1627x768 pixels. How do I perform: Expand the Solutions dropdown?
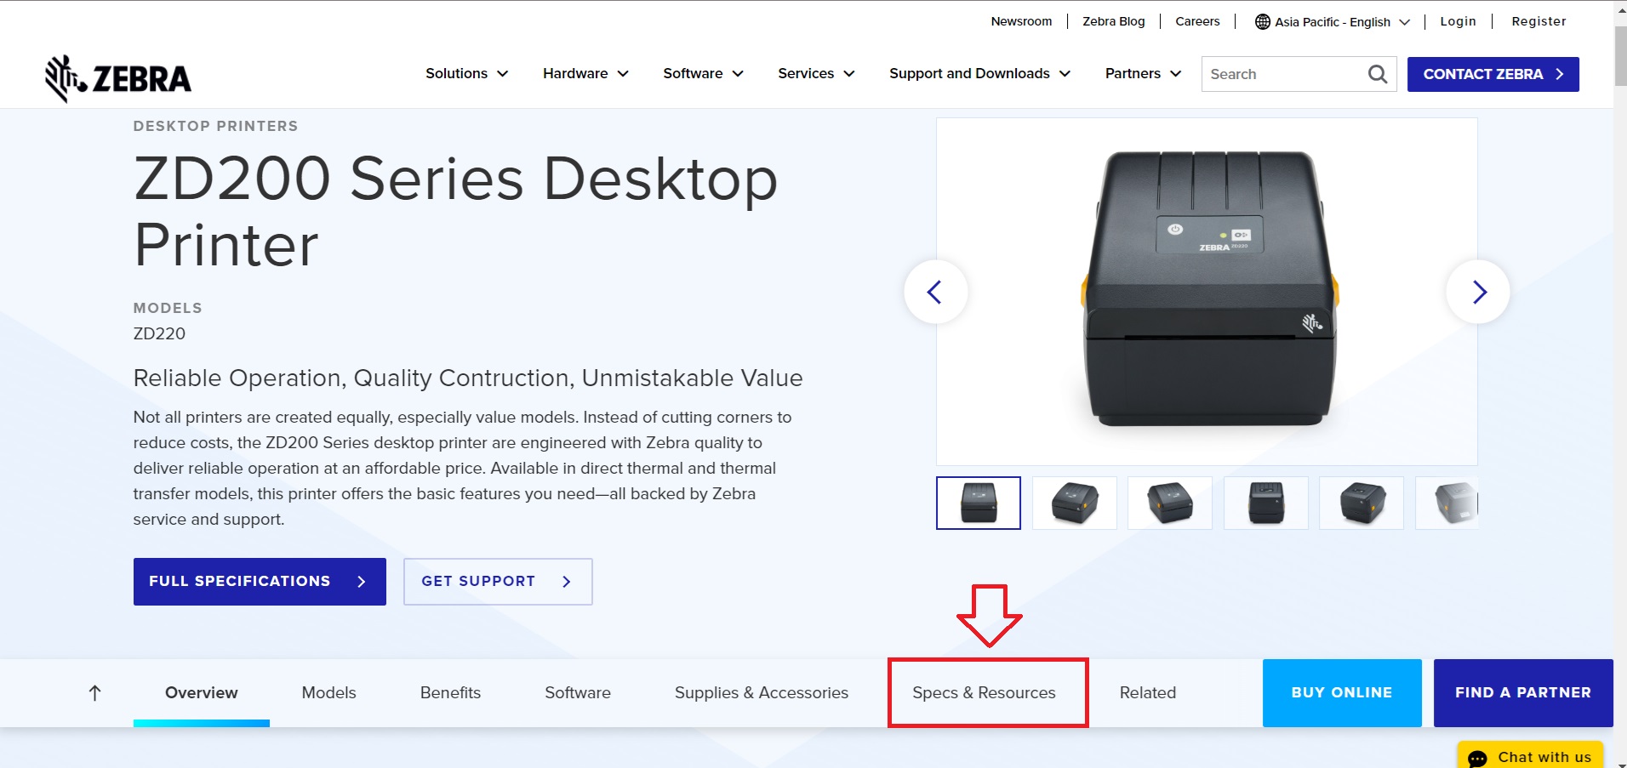point(465,74)
